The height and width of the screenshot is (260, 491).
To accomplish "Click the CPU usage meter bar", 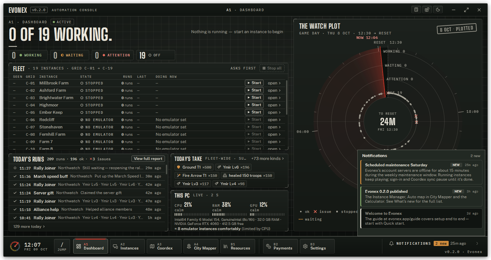I will tap(192, 214).
